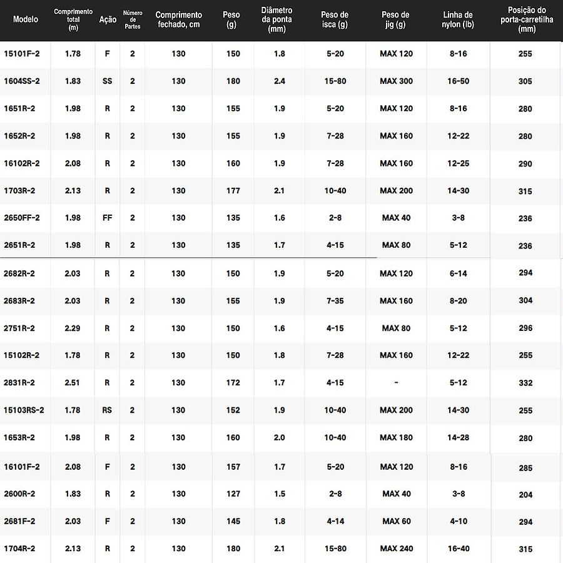Click the Comprimento fechado header
Viewport: 563px width, 563px height.
pyautogui.click(x=178, y=20)
